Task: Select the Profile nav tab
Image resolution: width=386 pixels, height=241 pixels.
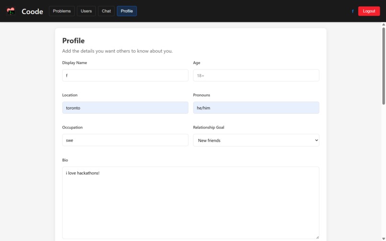Action: 127,11
